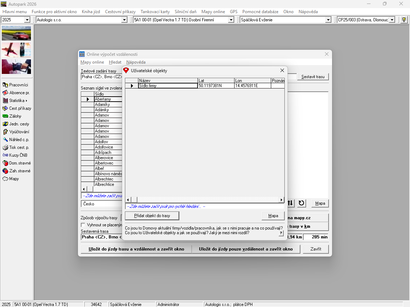Open Zálohy in the left sidebar
Image resolution: width=410 pixels, height=307 pixels.
click(x=16, y=116)
